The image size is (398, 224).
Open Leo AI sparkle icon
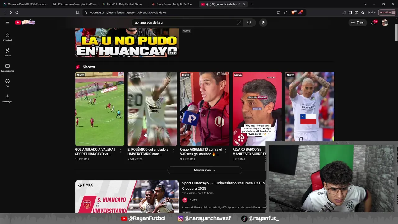pyautogui.click(x=363, y=12)
